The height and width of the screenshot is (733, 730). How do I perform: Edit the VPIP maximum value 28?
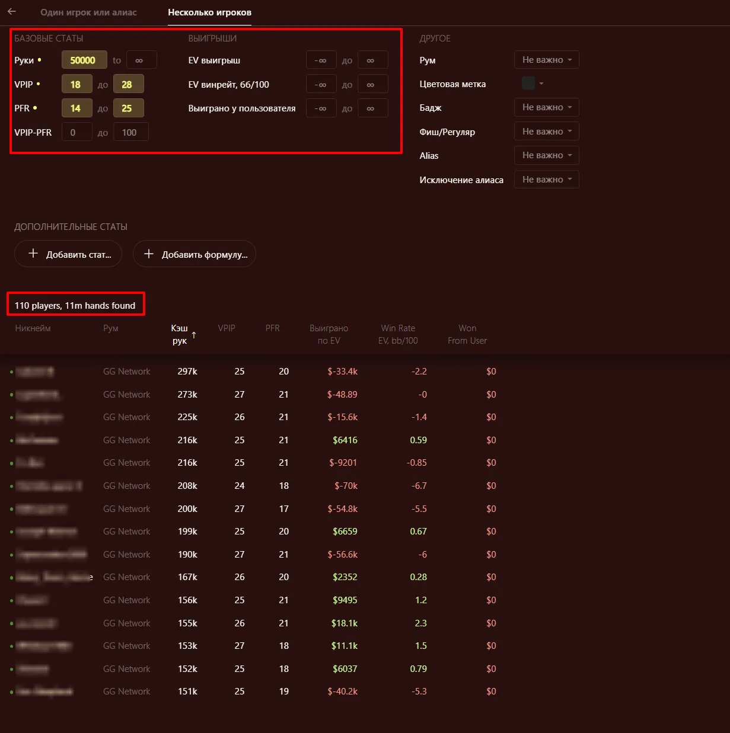coord(128,84)
